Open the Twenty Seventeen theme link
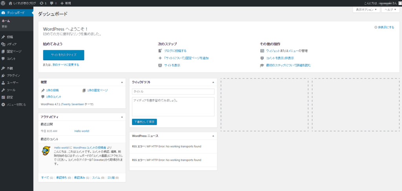This screenshot has height=191, width=402. pos(73,105)
